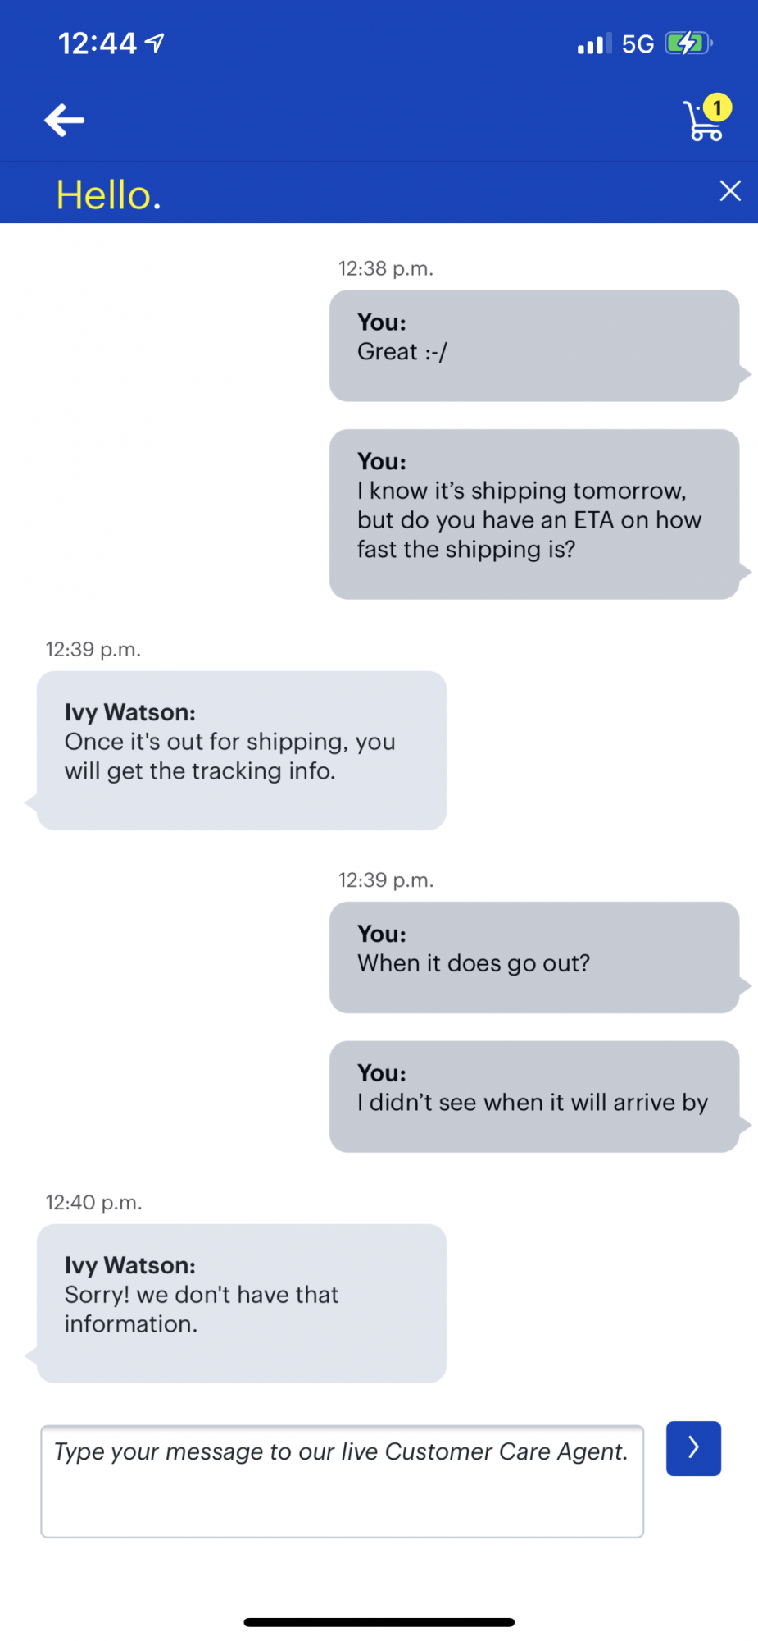
Task: Tap the location arrow in status bar
Action: (x=155, y=43)
